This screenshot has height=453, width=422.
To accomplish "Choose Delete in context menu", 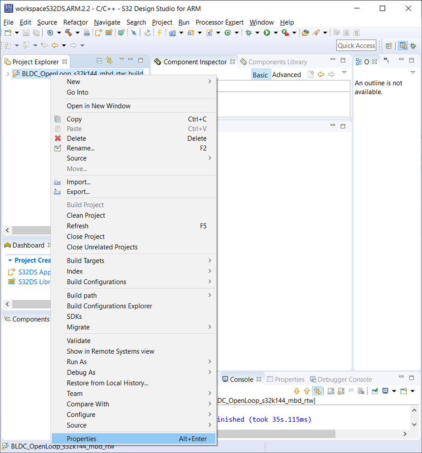I will tap(134, 138).
